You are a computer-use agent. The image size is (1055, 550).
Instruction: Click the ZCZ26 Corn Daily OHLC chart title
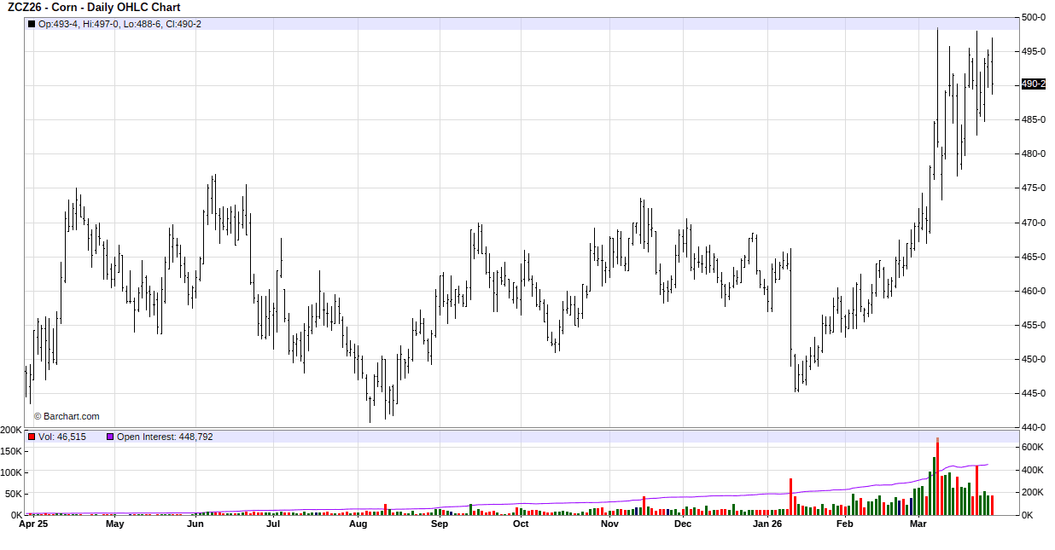[x=94, y=8]
